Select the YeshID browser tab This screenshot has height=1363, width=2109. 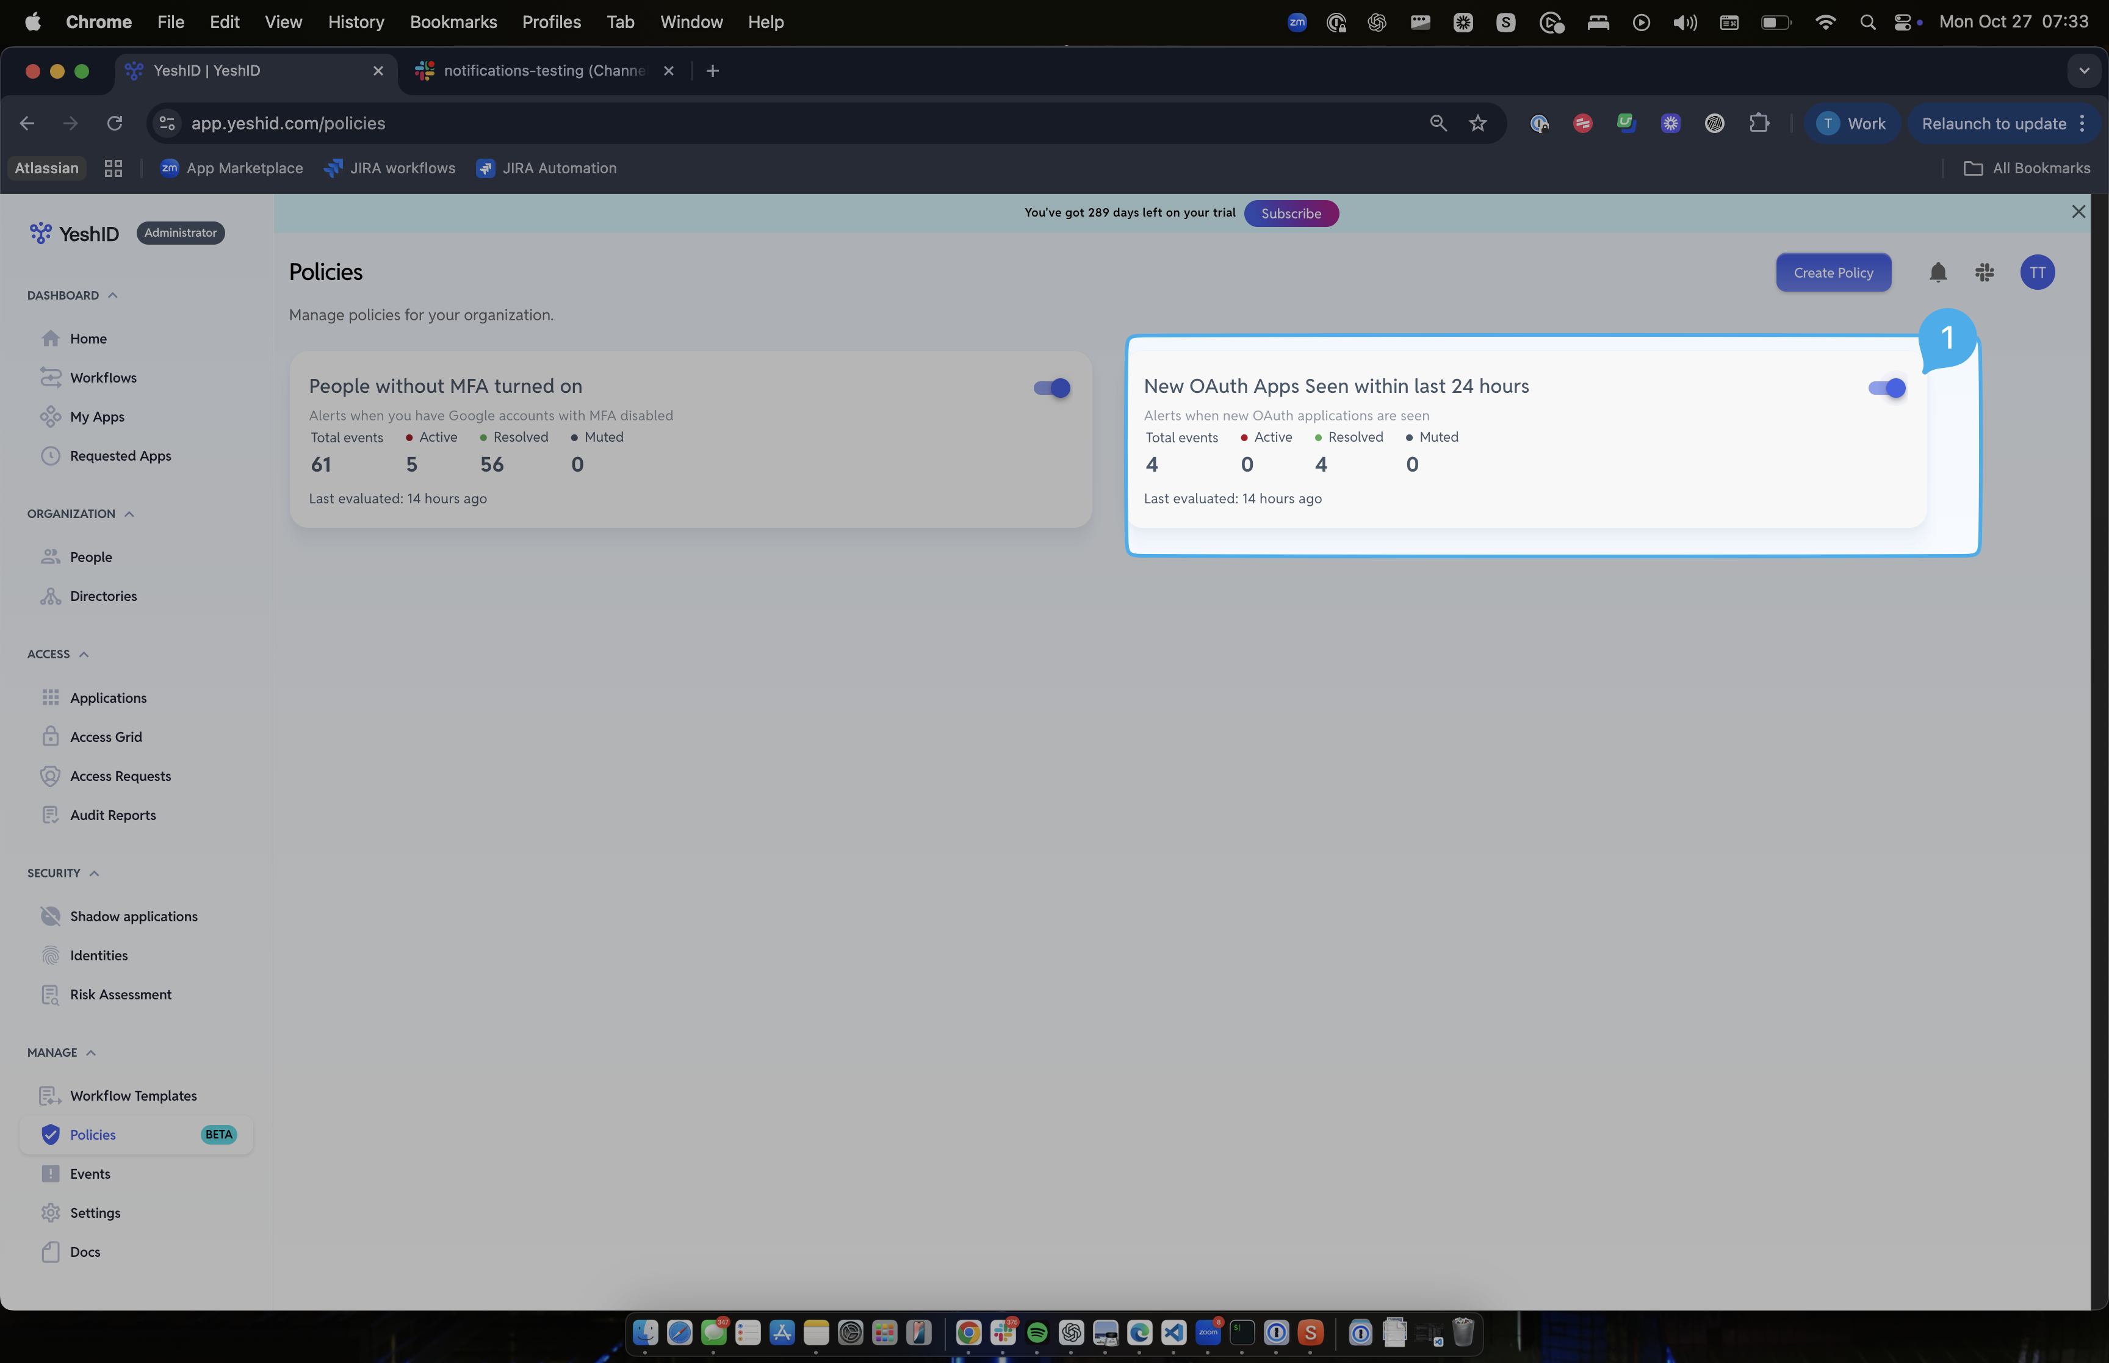[x=255, y=71]
